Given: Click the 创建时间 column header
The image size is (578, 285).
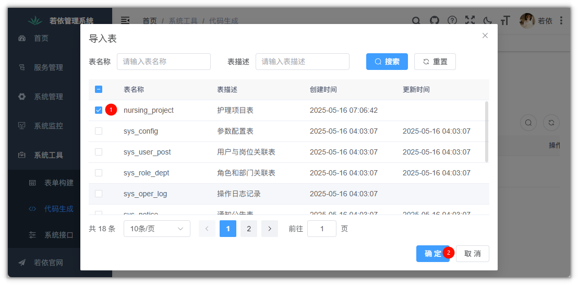Looking at the screenshot, I should click(323, 90).
